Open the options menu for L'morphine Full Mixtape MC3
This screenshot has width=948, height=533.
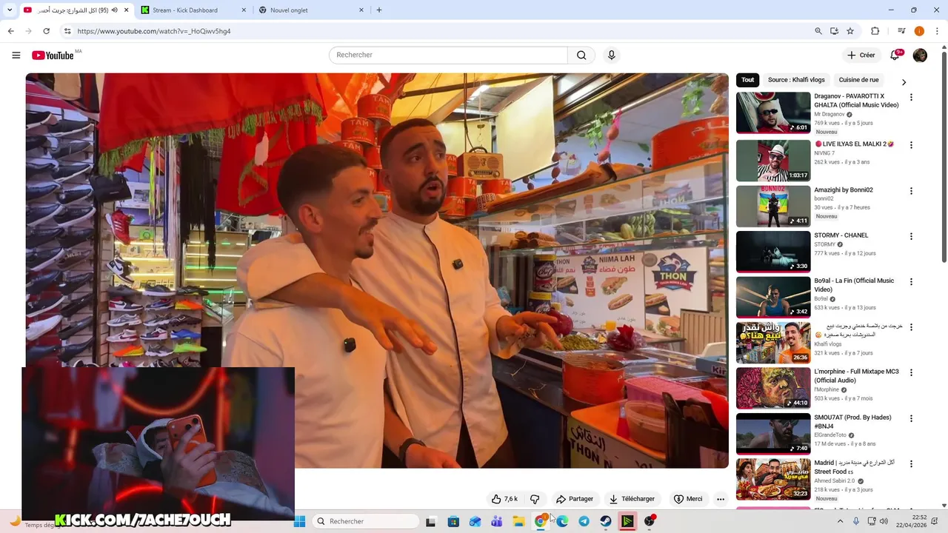click(911, 373)
